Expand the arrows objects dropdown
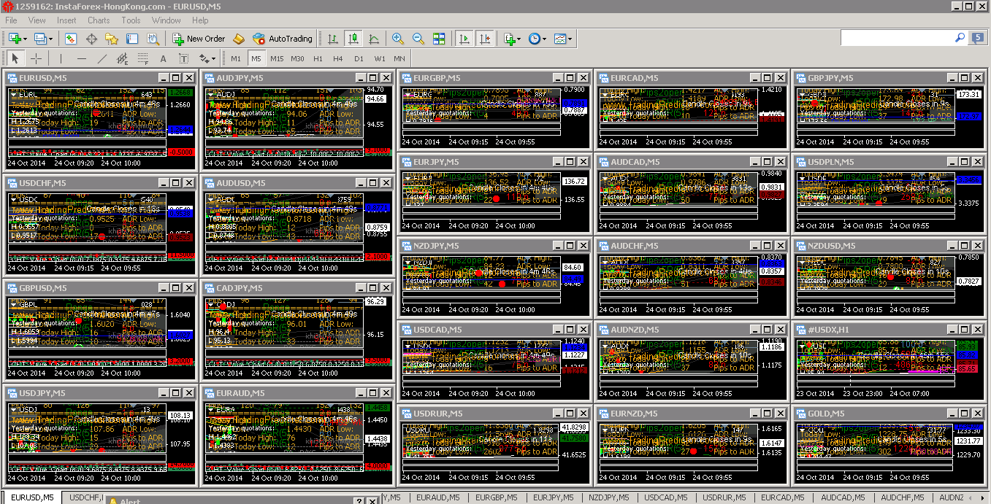Screen dimensions: 991x504 [214, 58]
